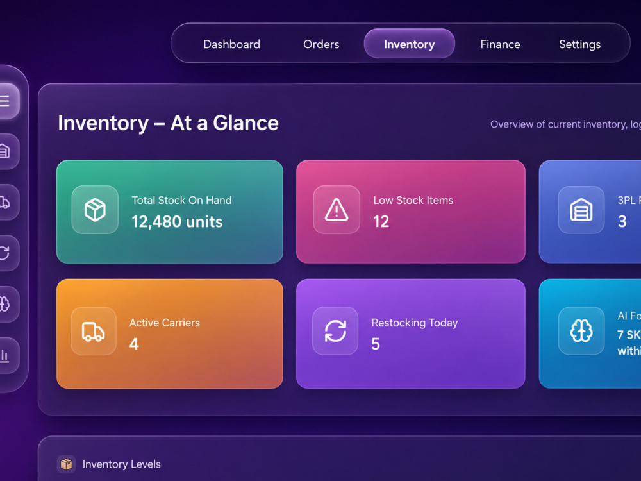Click the box icon on Total Stock card
The image size is (641, 481).
click(95, 210)
